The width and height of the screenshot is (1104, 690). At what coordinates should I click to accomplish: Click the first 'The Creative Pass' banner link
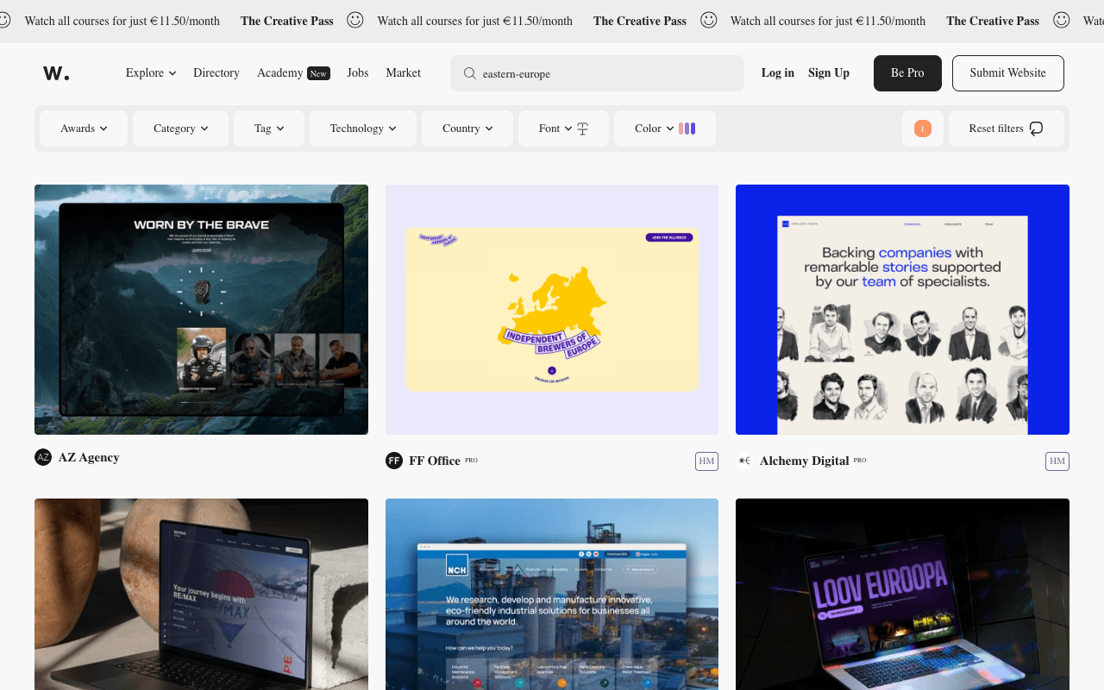287,21
